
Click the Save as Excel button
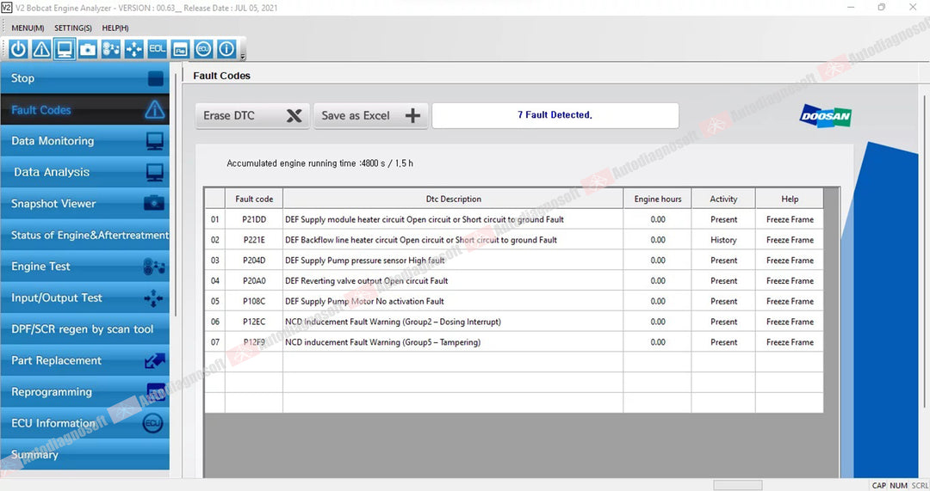tap(370, 115)
